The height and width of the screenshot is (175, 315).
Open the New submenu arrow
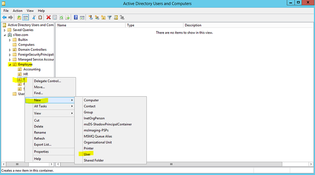click(x=72, y=100)
